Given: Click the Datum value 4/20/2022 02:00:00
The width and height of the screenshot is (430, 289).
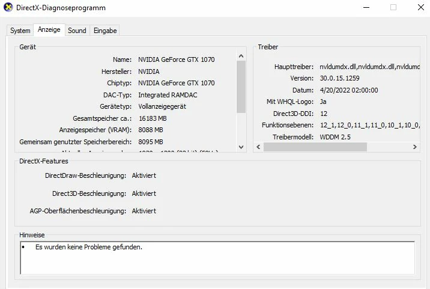Looking at the screenshot, I should [349, 90].
